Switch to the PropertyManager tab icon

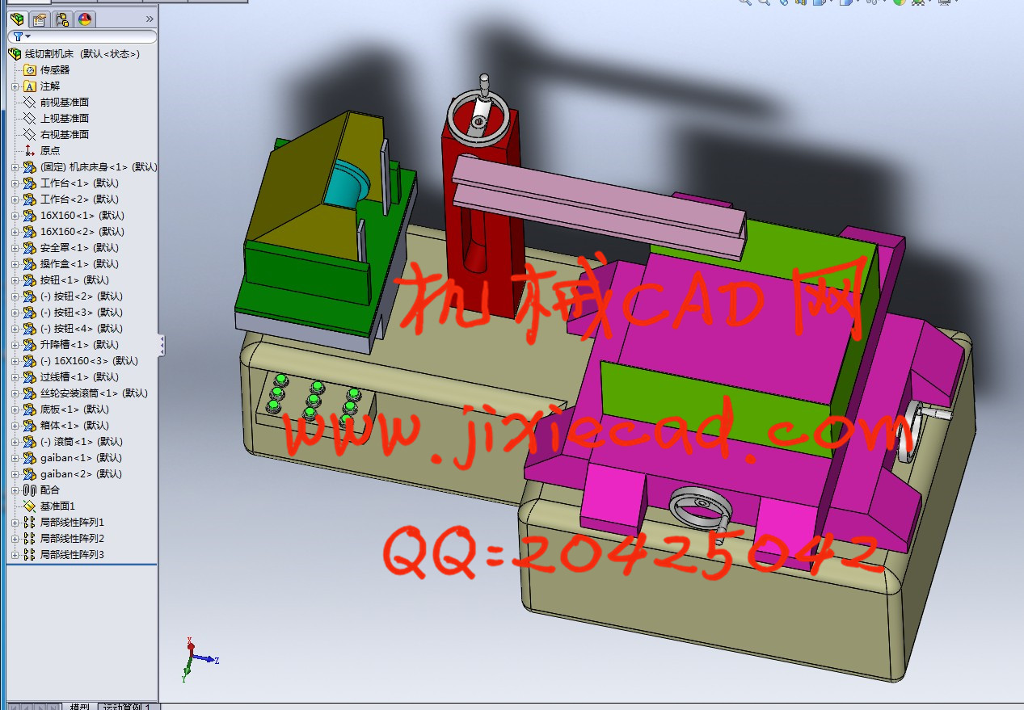tap(40, 19)
